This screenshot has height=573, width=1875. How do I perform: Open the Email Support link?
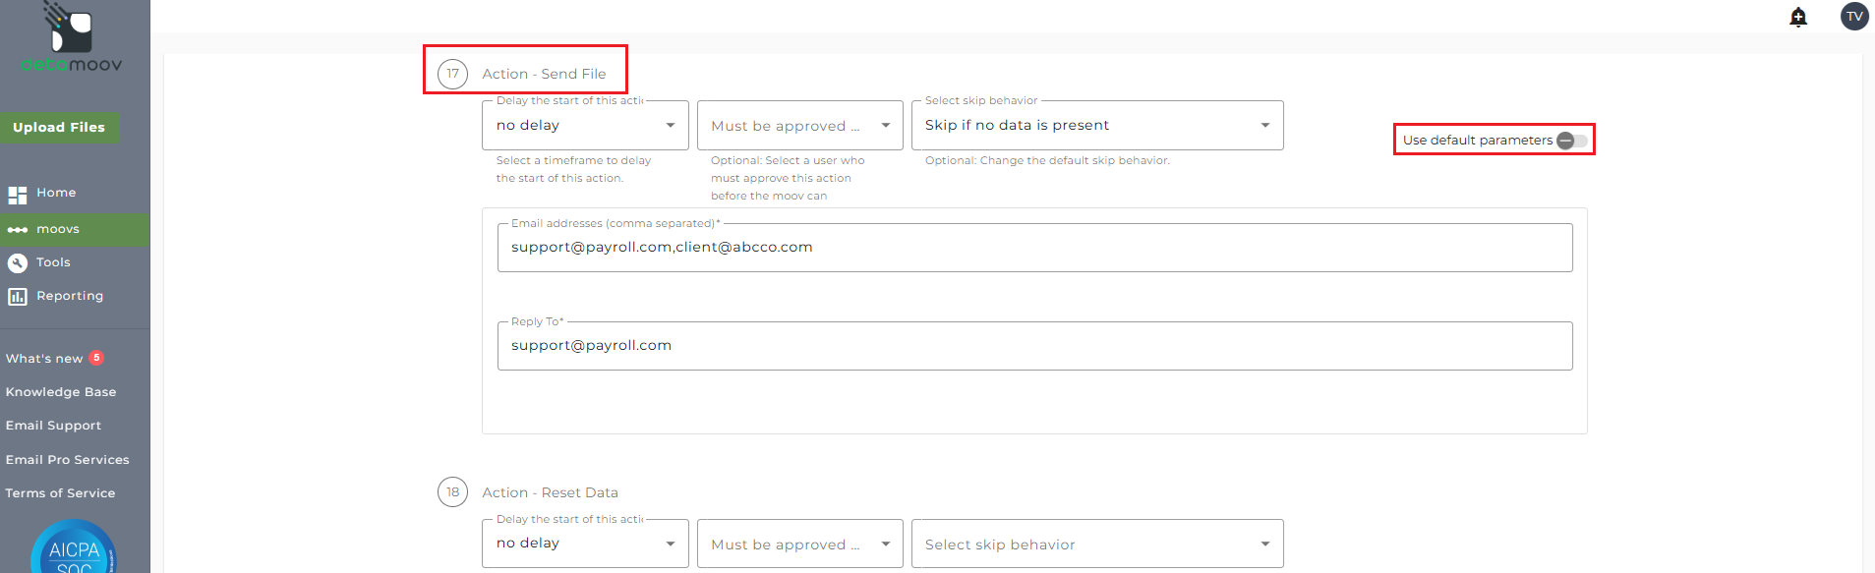point(53,426)
